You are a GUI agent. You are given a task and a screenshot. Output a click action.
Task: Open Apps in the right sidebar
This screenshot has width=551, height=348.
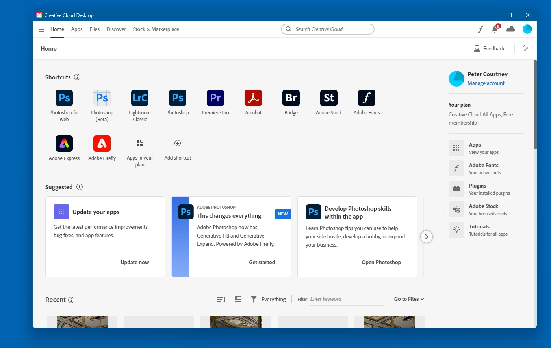tap(486, 148)
